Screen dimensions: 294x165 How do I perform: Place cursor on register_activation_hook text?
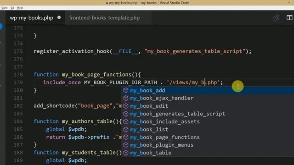71,51
